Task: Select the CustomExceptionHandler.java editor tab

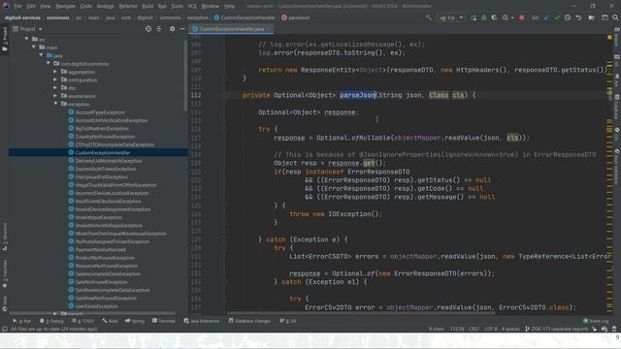Action: coord(231,29)
